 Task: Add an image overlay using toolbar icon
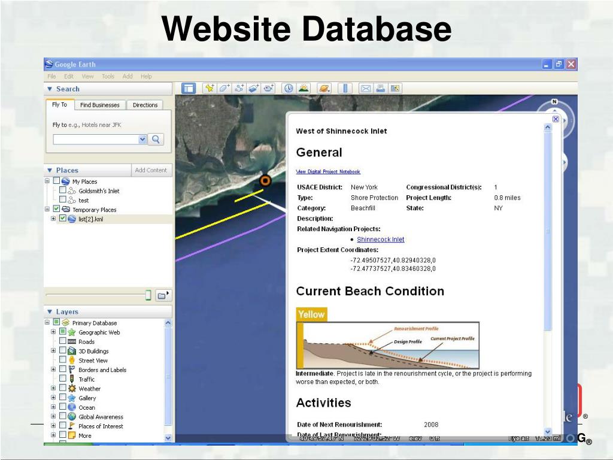coord(254,89)
